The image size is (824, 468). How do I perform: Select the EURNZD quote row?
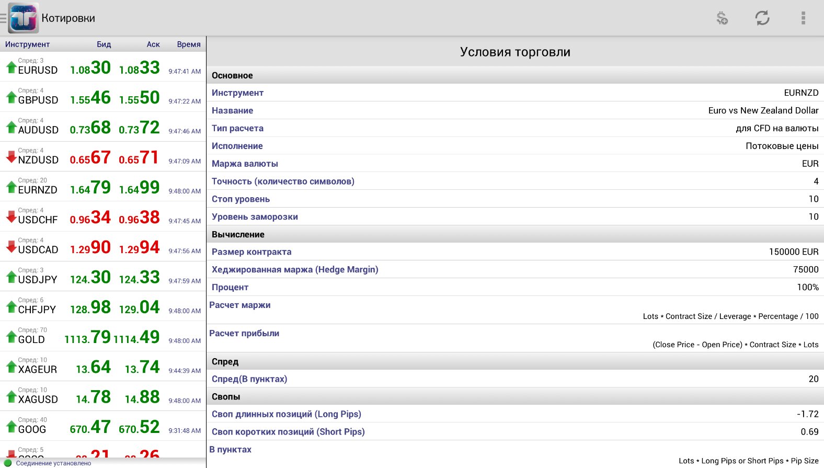(103, 187)
